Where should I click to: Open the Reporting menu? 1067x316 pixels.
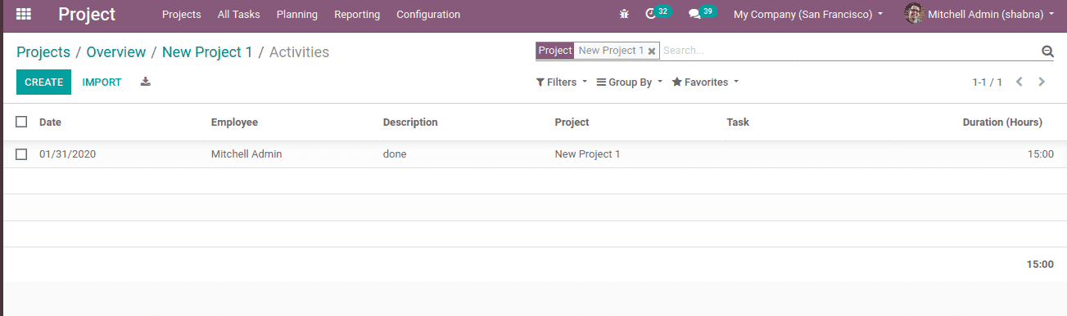pyautogui.click(x=357, y=15)
